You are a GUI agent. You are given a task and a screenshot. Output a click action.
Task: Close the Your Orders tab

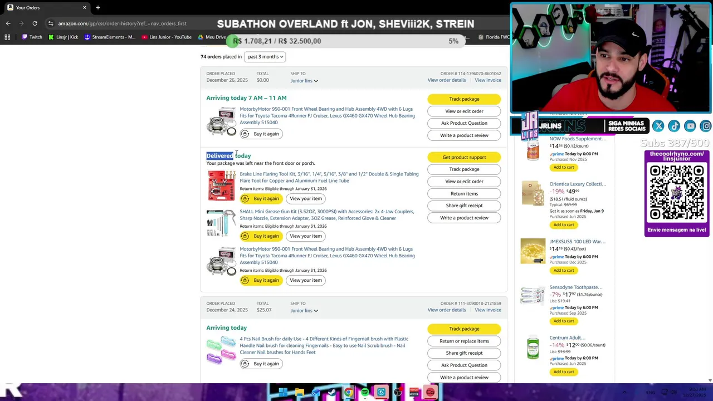[x=85, y=8]
